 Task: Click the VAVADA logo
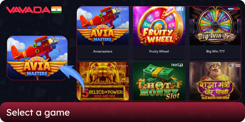click(x=28, y=10)
